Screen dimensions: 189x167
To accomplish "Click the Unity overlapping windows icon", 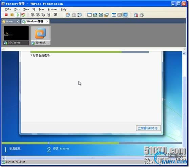I will coord(106,15).
